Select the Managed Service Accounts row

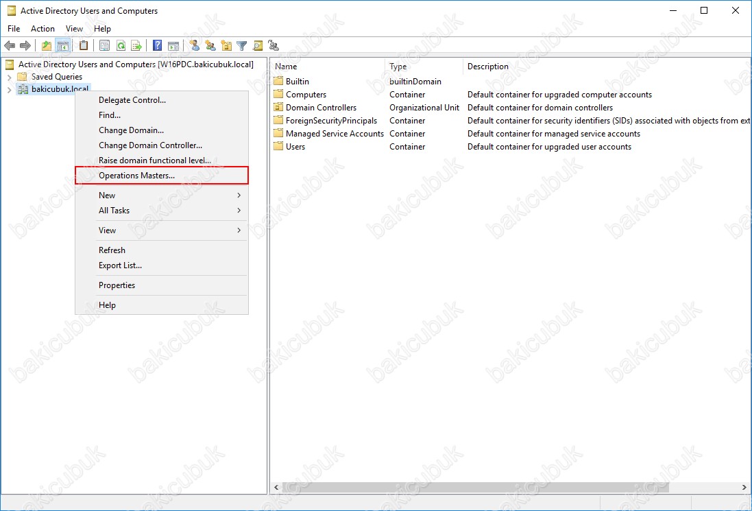tap(335, 133)
